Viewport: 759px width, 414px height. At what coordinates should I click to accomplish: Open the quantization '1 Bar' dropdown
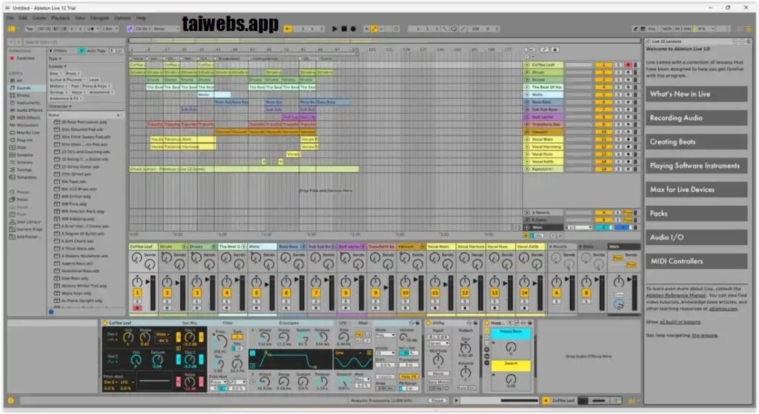pos(109,29)
